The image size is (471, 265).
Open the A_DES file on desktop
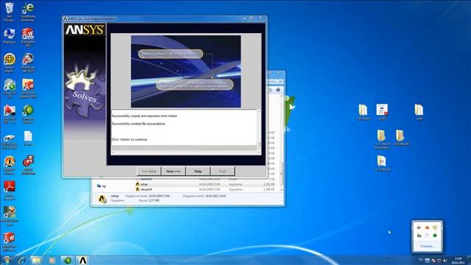(x=382, y=112)
